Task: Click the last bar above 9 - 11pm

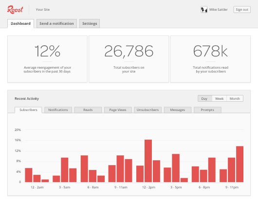Action: [x=240, y=164]
